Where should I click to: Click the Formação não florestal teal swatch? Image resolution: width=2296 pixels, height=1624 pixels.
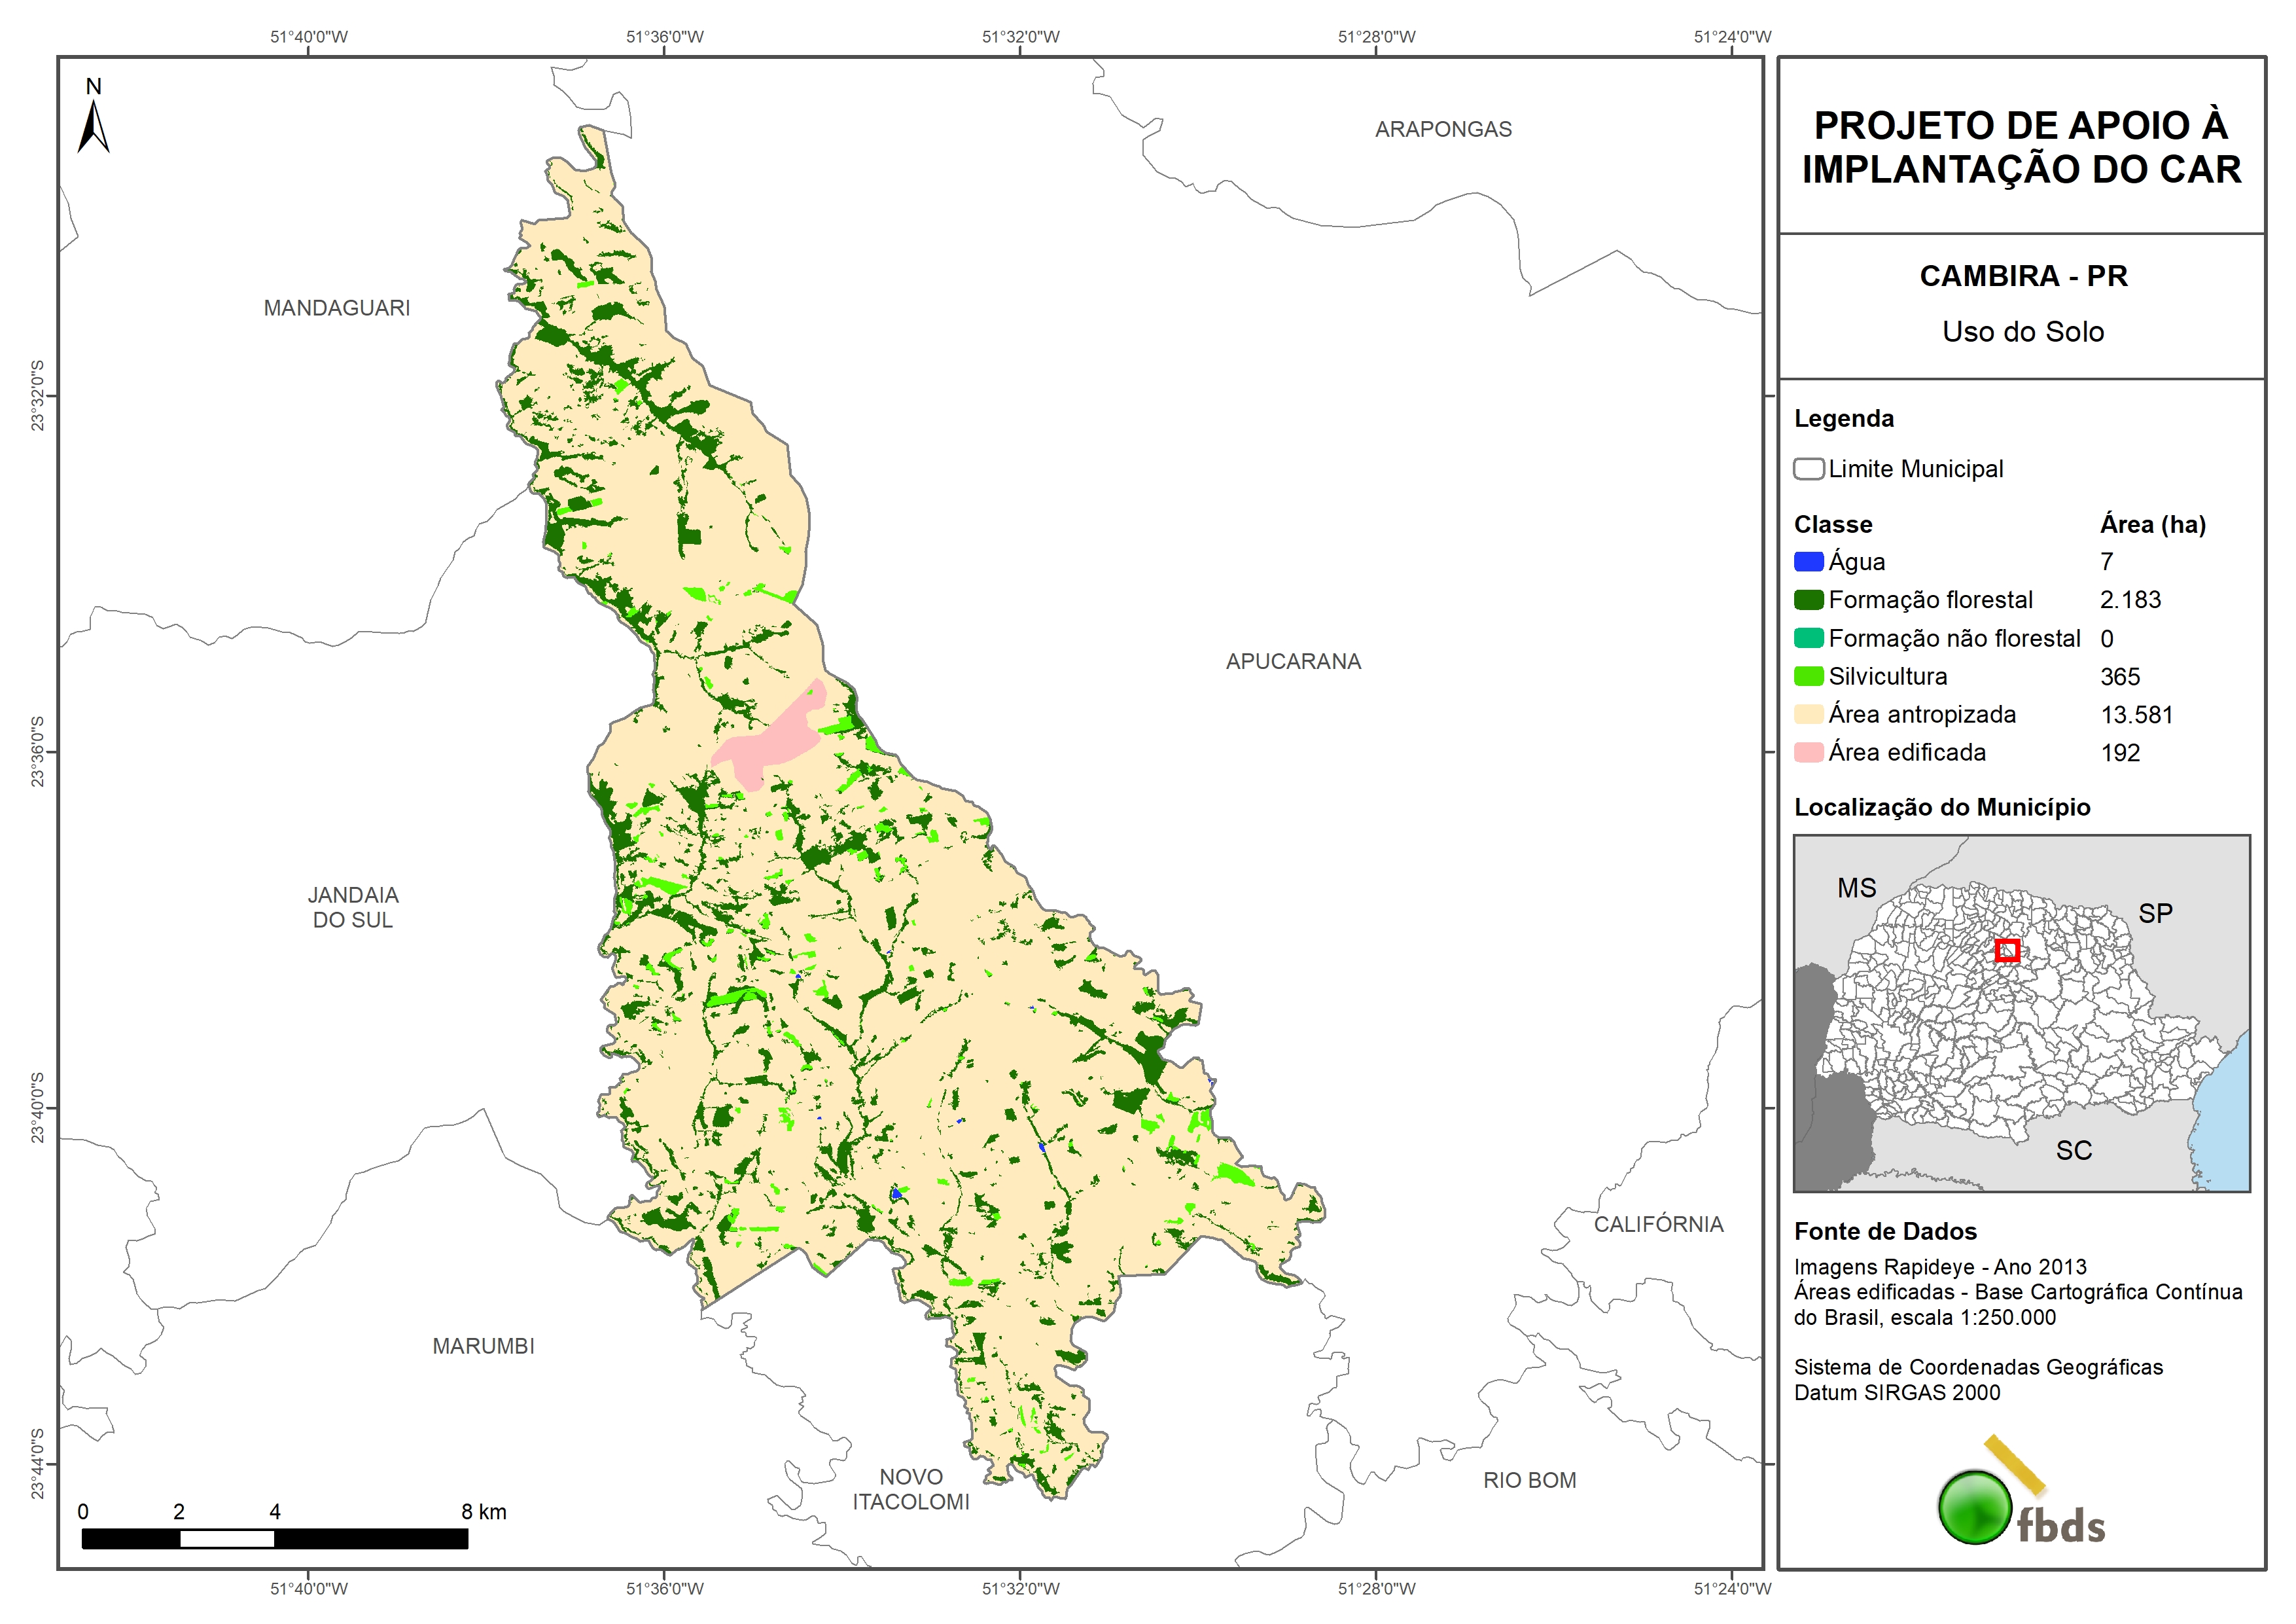[x=1808, y=638]
